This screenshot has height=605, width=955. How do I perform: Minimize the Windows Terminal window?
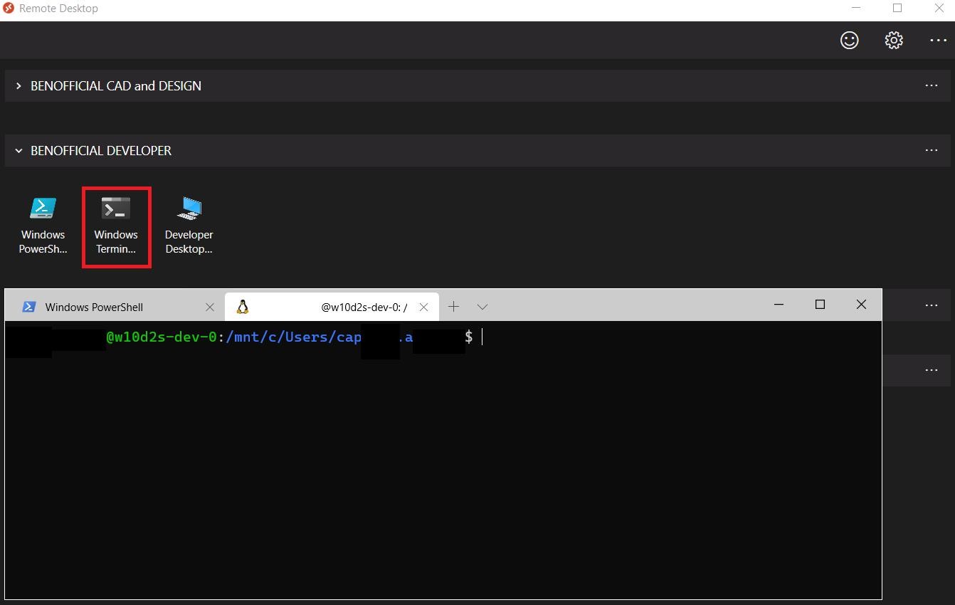(779, 305)
